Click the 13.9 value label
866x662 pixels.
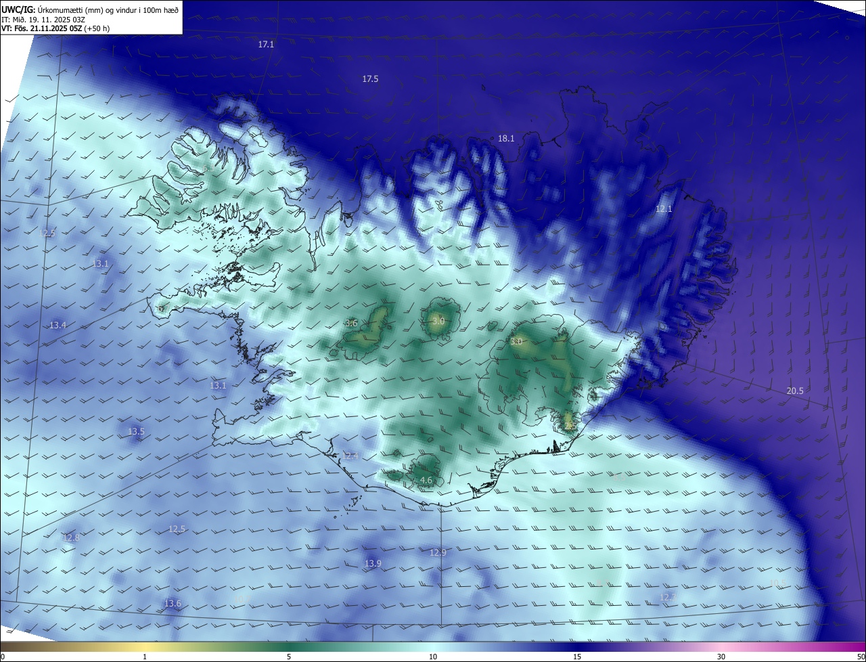click(373, 563)
